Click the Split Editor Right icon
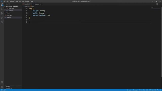 (x=157, y=4)
